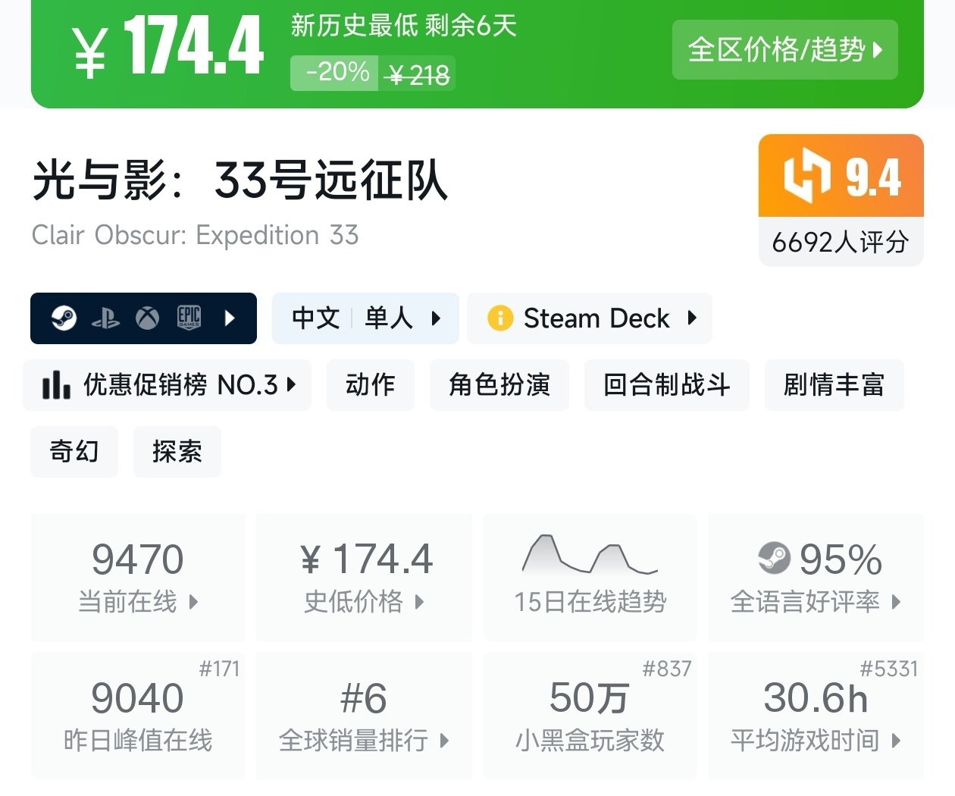Viewport: 955px width, 796px height.
Task: Click the Steam logo beside 95%
Action: pyautogui.click(x=774, y=559)
